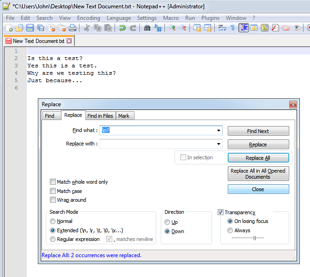Viewport: 310px width, 277px height.
Task: Switch to the Mark tab
Action: (124, 116)
